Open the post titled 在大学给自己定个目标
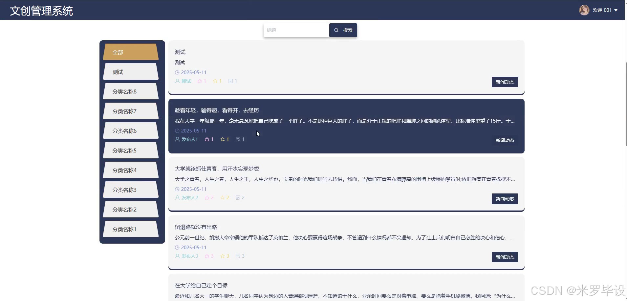The height and width of the screenshot is (301, 627). pos(201,286)
